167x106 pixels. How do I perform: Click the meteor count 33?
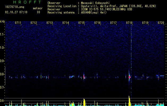(x=38, y=12)
